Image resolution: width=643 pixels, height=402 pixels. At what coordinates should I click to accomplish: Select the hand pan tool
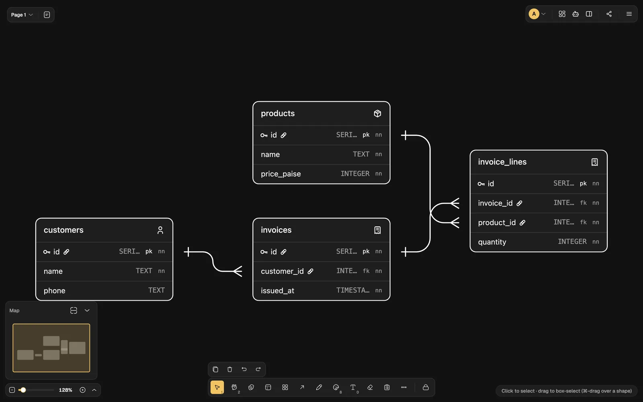(x=234, y=387)
